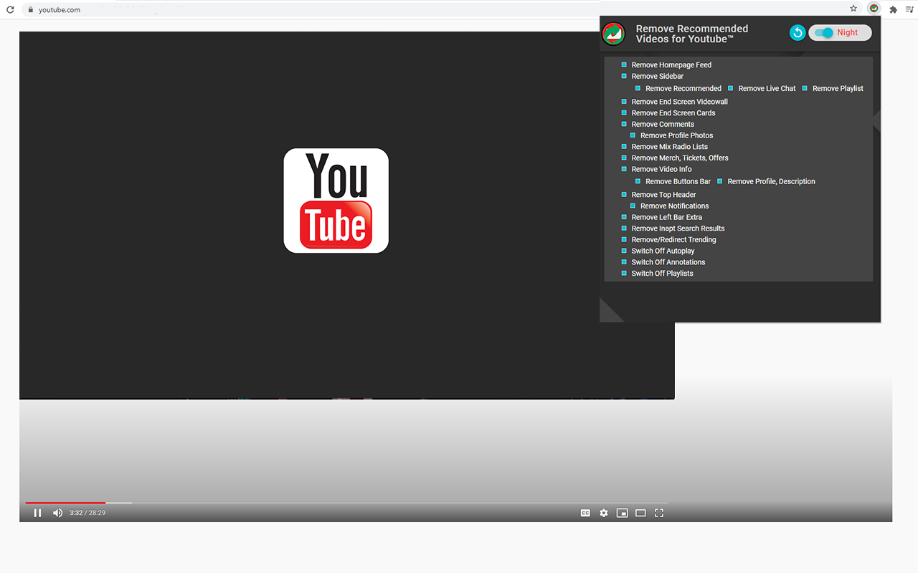
Task: Toggle Remove Playlist checkbox
Action: point(805,88)
